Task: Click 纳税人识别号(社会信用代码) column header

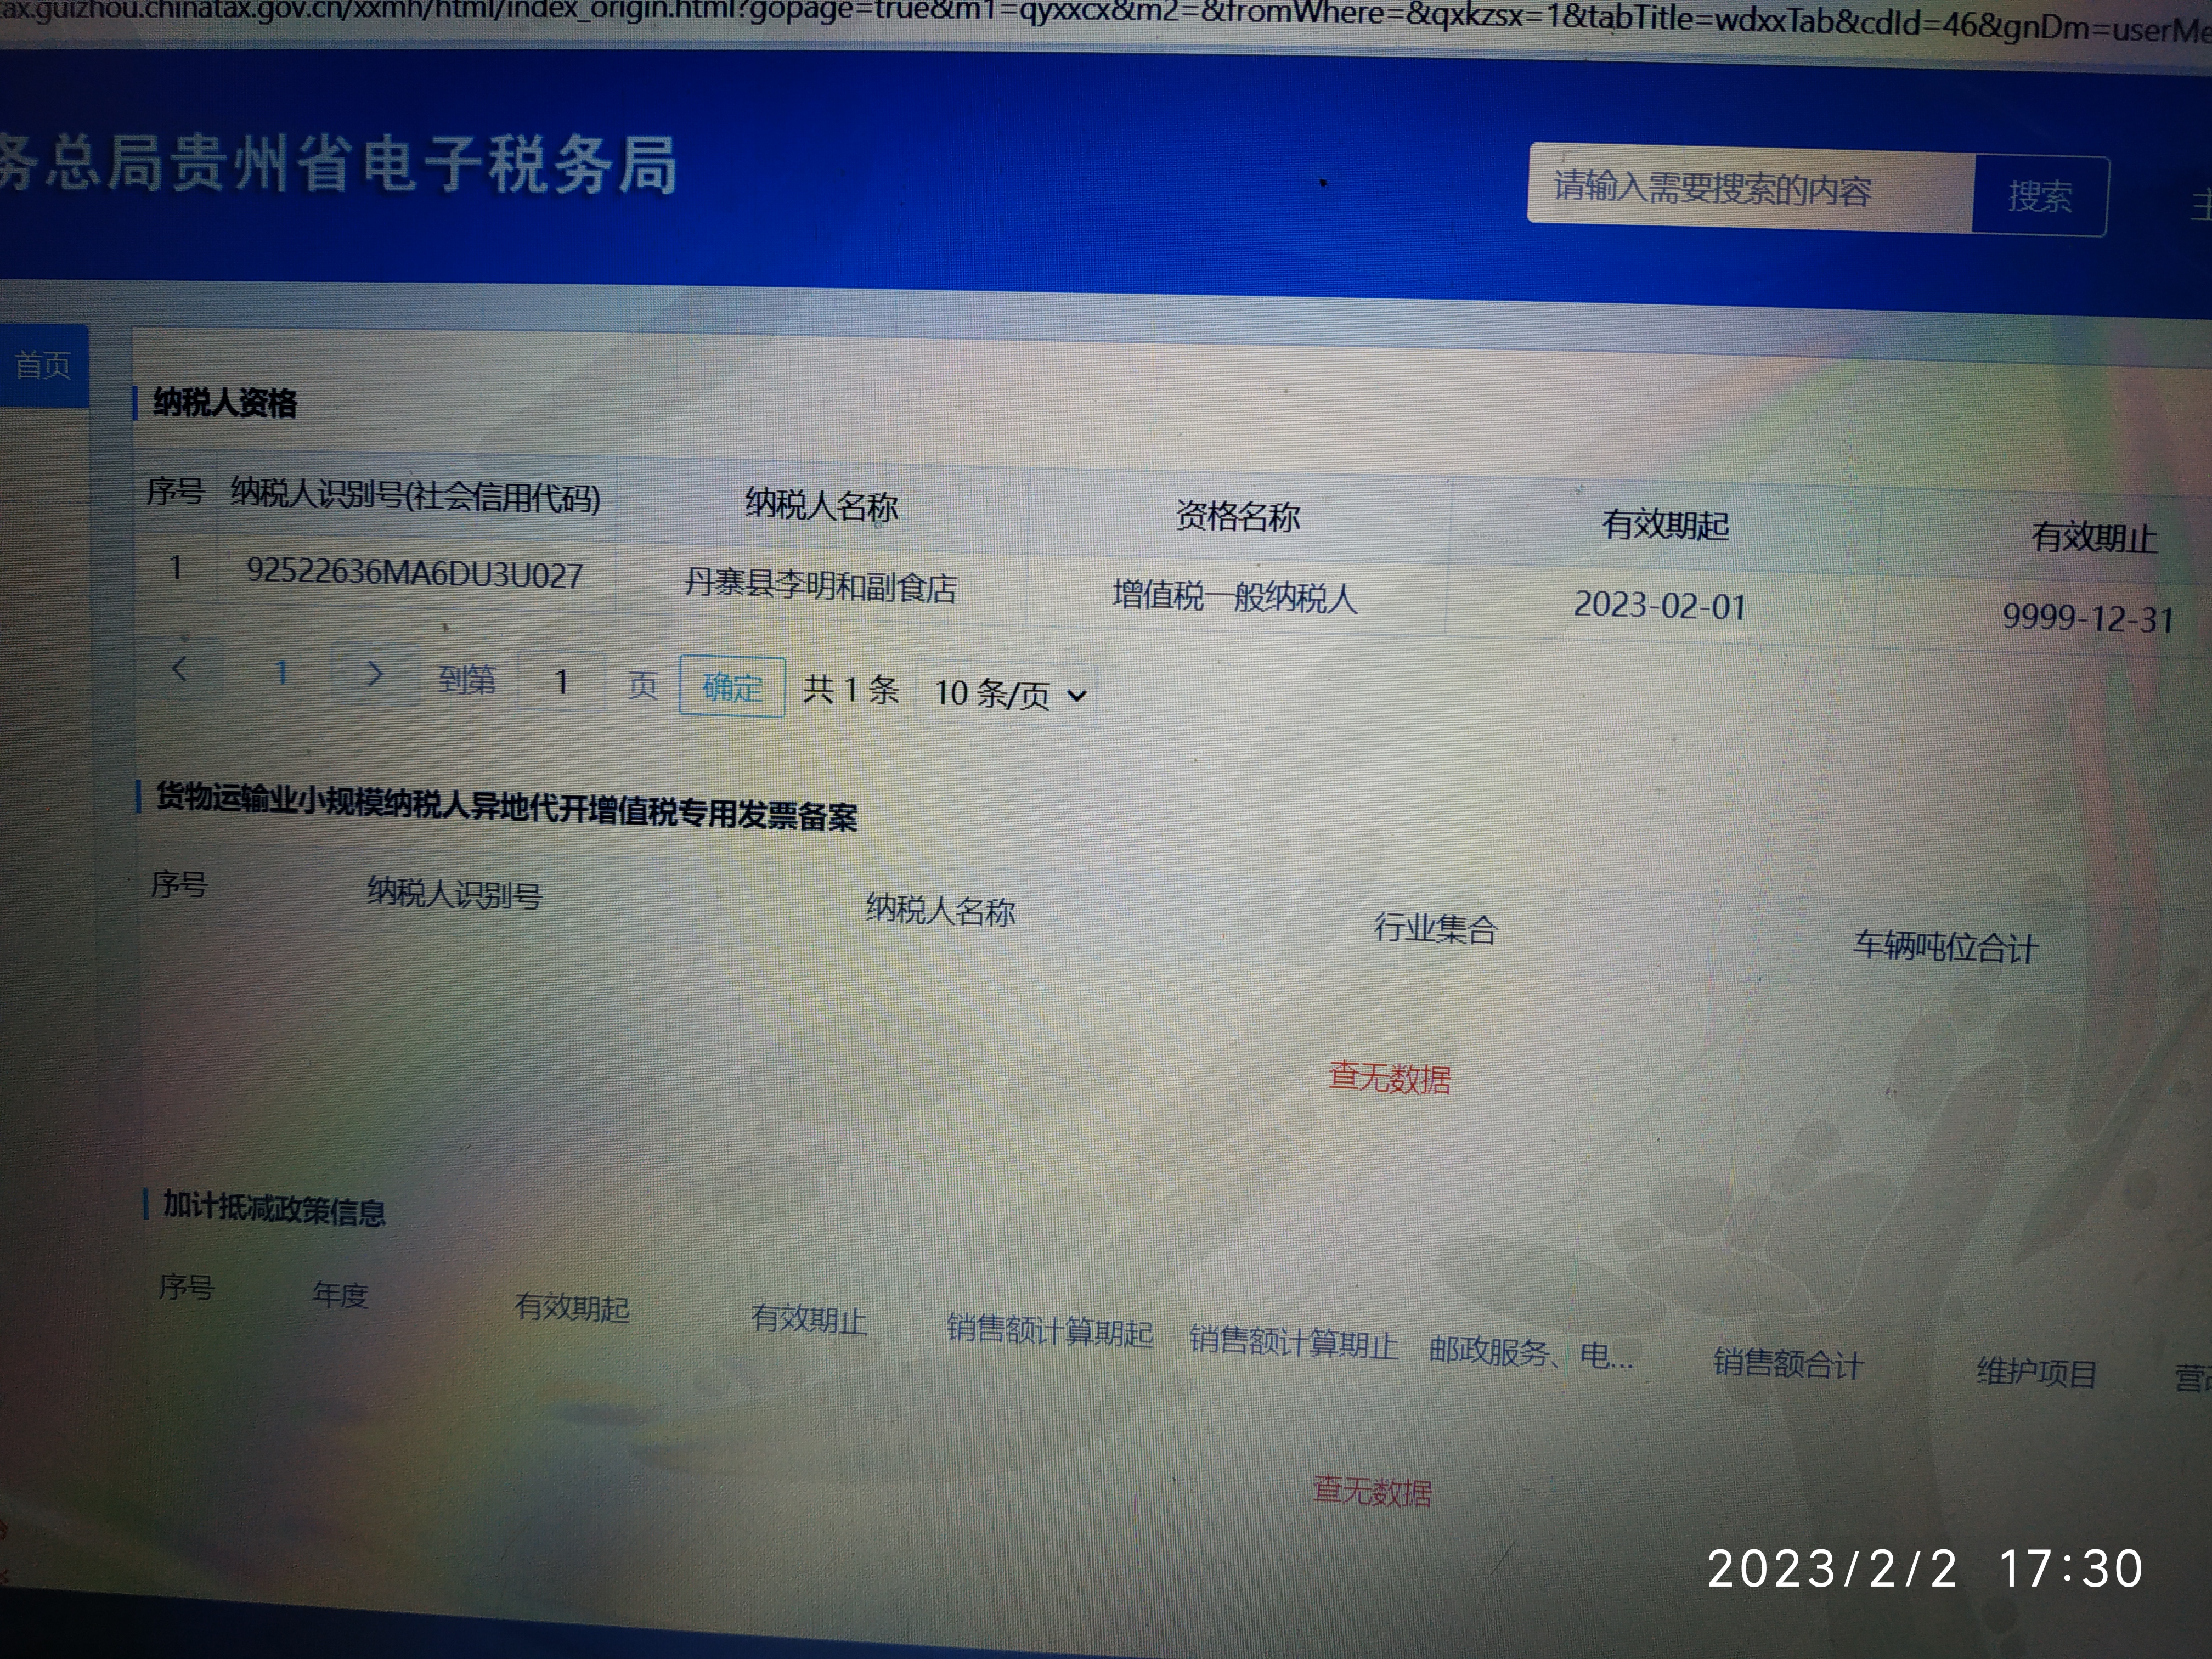Action: [415, 496]
